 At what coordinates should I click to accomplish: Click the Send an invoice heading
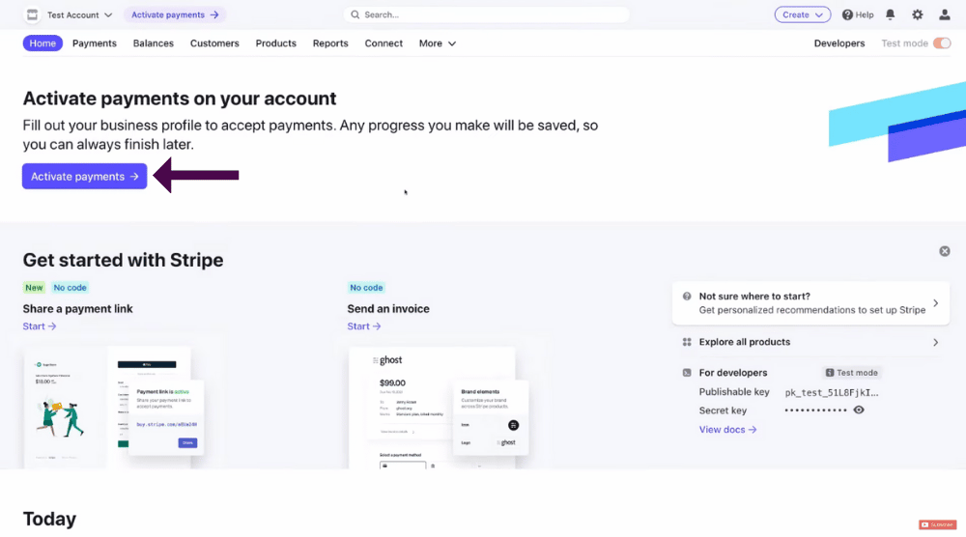(x=388, y=309)
